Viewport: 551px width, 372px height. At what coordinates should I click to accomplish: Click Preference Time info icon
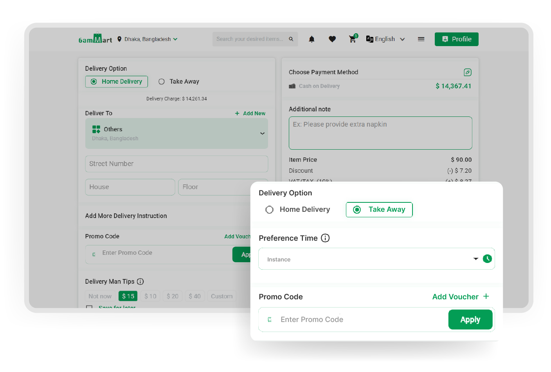click(x=325, y=238)
